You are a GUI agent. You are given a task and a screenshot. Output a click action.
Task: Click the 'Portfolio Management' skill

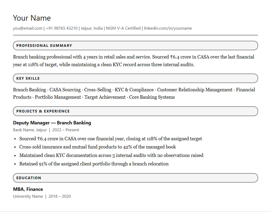[58, 97]
